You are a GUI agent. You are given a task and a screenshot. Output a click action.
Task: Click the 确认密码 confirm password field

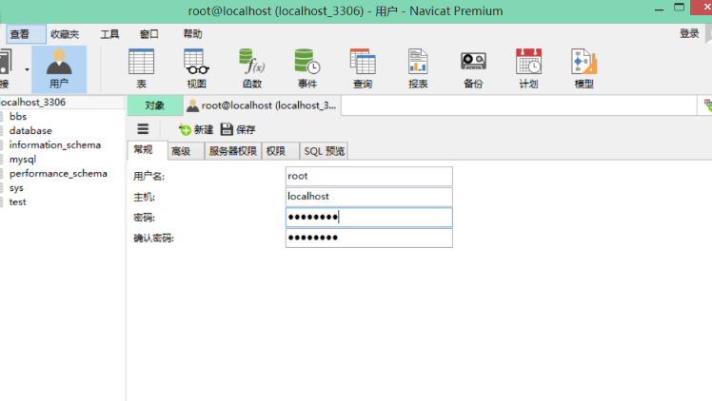[x=368, y=238]
